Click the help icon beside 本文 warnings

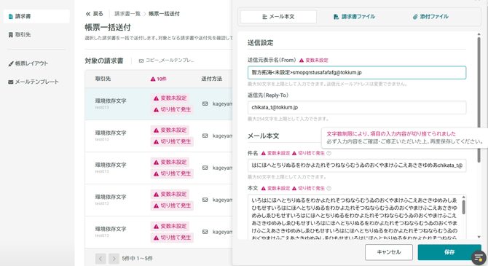coord(329,189)
